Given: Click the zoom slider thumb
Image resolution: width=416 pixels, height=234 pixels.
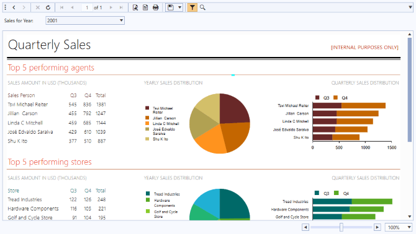Looking at the screenshot, I should coord(341,227).
